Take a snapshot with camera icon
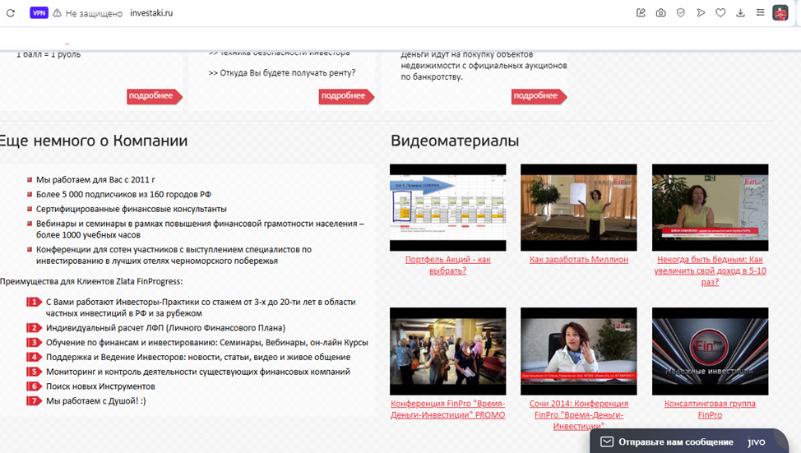Viewport: 801px width, 453px height. pyautogui.click(x=660, y=13)
